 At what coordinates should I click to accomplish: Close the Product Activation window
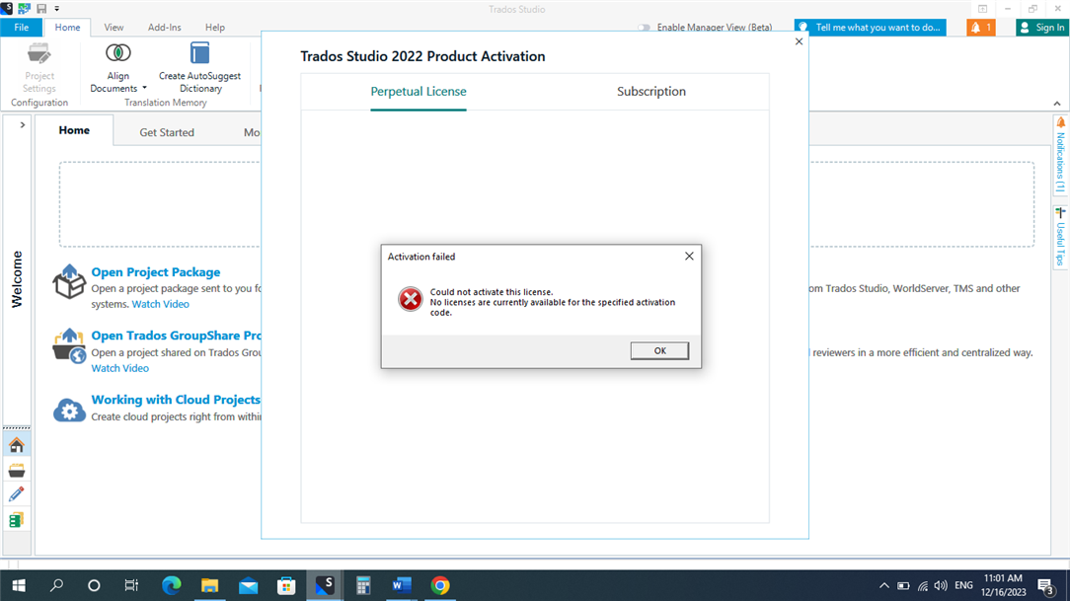[x=800, y=41]
